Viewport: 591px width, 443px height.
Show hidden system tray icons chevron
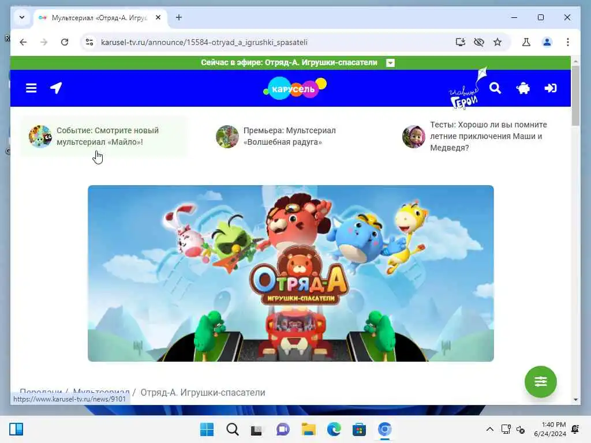point(489,429)
